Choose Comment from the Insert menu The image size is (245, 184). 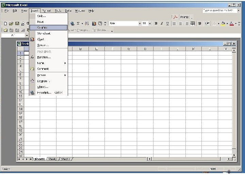49,69
